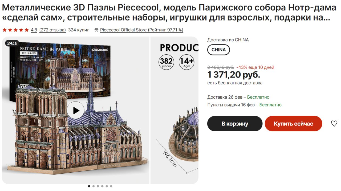The width and height of the screenshot is (341, 191).
Task: Jump to the last carousel dot
Action: (x=111, y=186)
